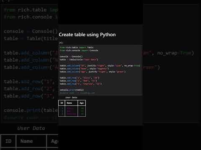Click the add_column line containing no_wrap
201x150 pixels.
coord(100,65)
